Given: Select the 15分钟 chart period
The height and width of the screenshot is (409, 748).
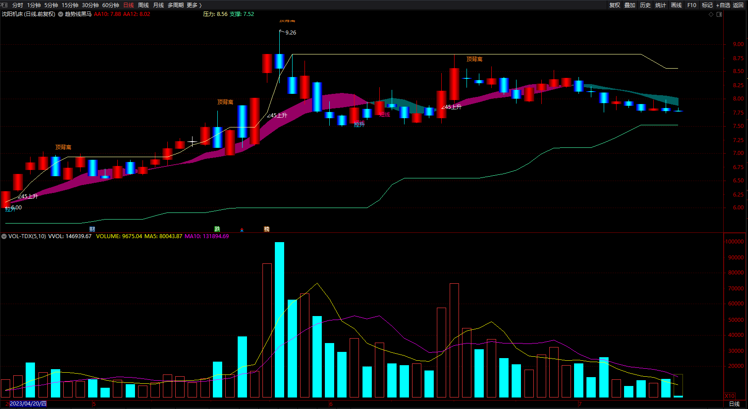Looking at the screenshot, I should click(70, 5).
